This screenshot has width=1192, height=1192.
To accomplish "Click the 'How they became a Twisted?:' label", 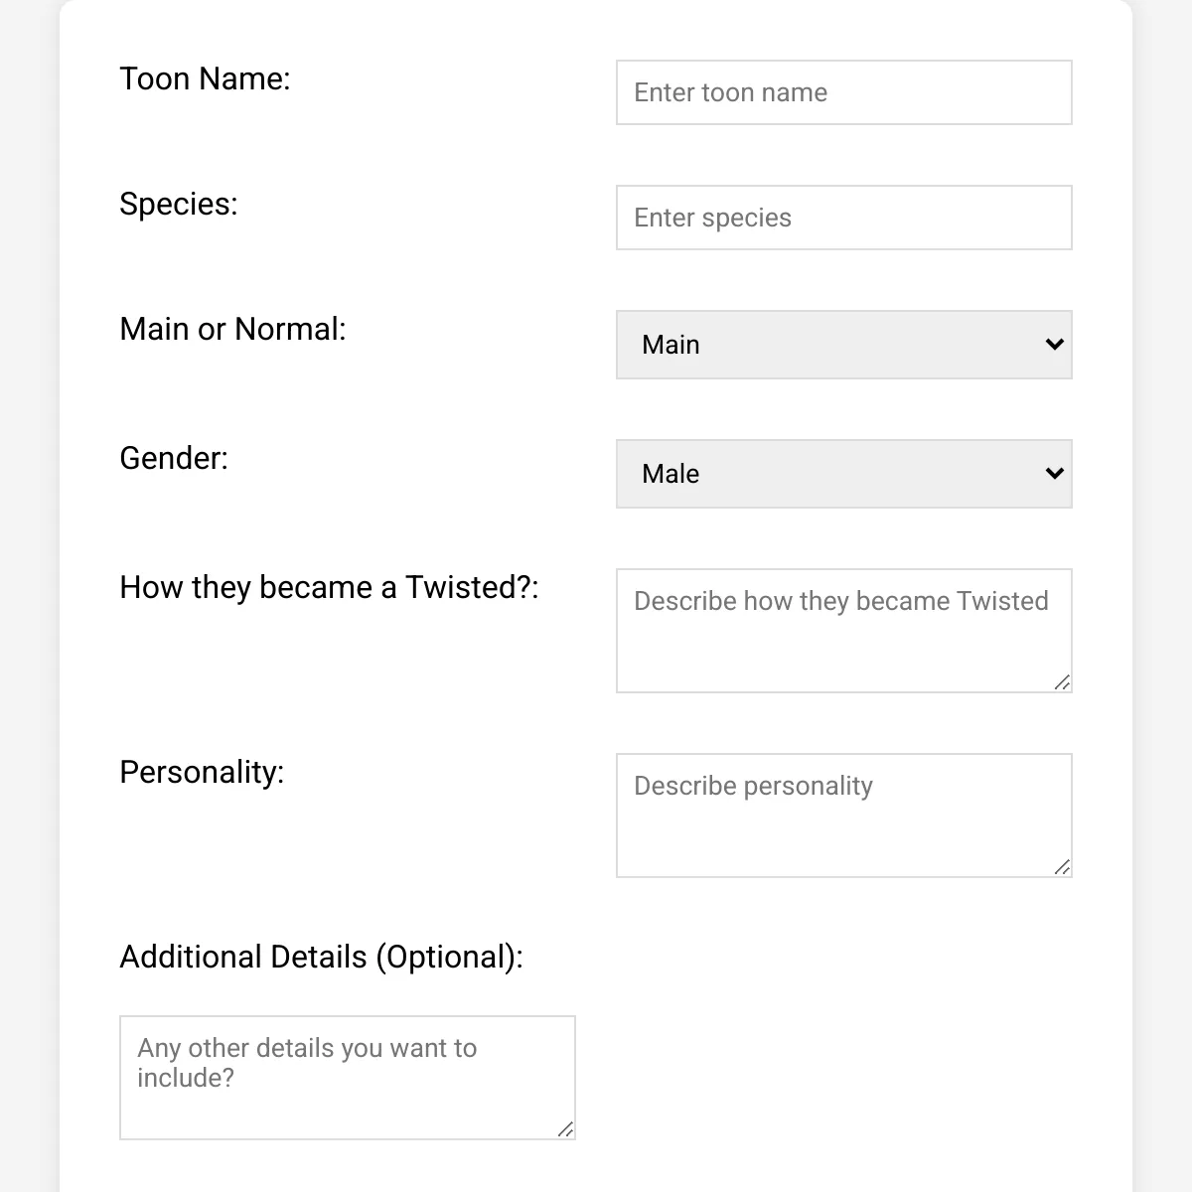I will pyautogui.click(x=329, y=587).
